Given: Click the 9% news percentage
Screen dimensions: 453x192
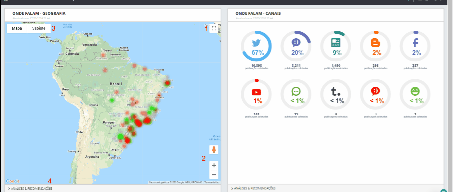Looking at the screenshot, I should pos(337,52).
